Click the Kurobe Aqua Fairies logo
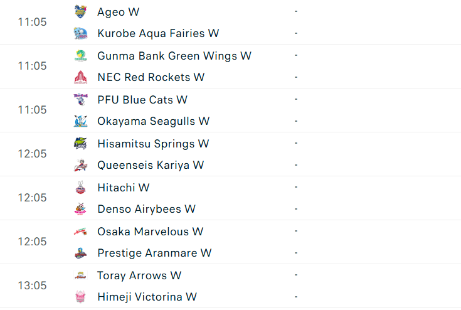The height and width of the screenshot is (310, 461). (80, 33)
